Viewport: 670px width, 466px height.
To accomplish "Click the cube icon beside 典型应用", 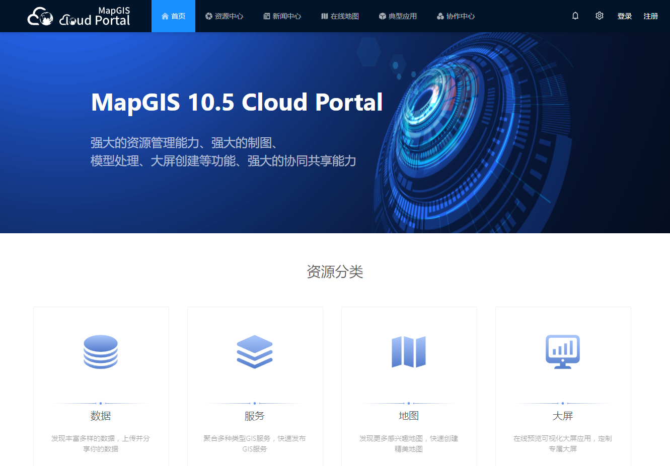I will point(383,16).
